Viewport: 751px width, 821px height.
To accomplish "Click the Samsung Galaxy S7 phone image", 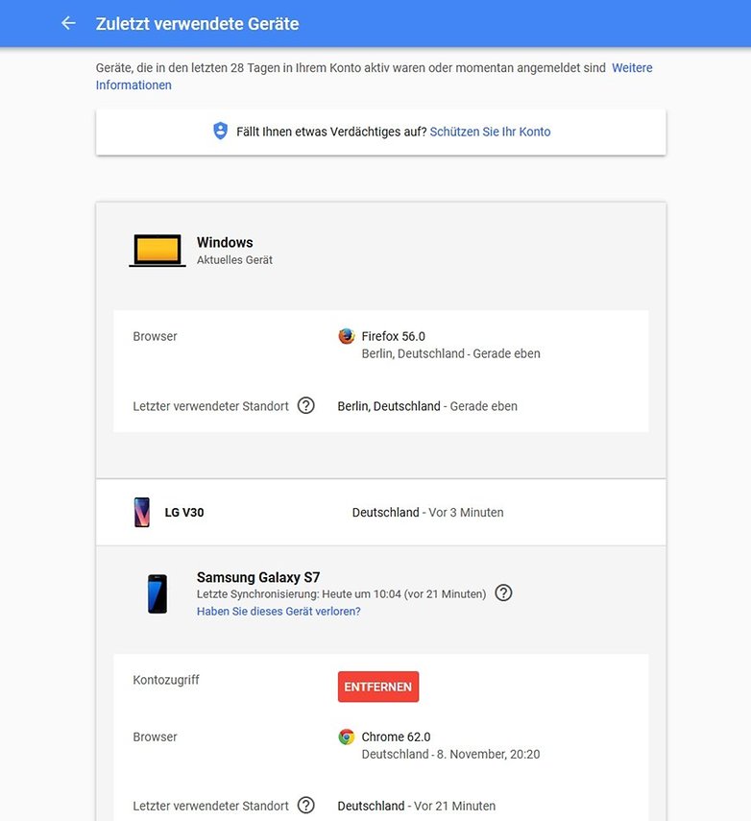I will [157, 593].
